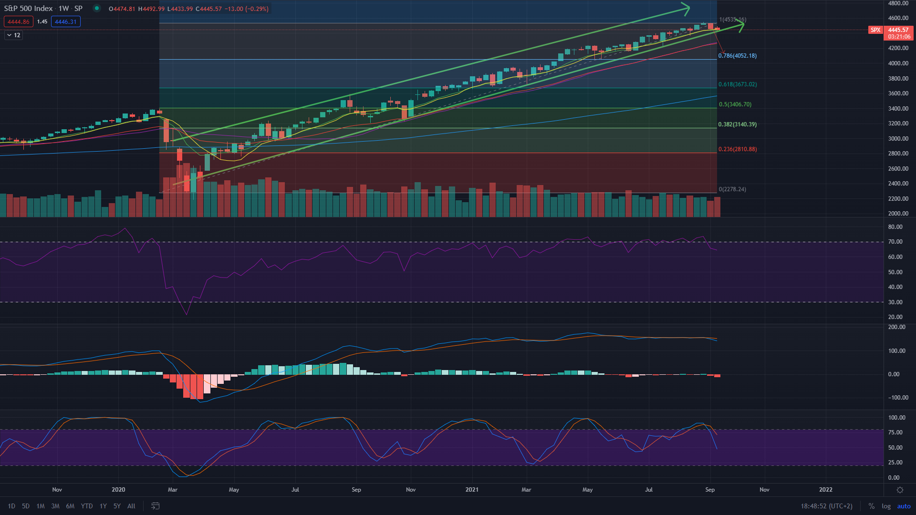Click the 0.236 red Fibonacci level label

click(x=737, y=149)
